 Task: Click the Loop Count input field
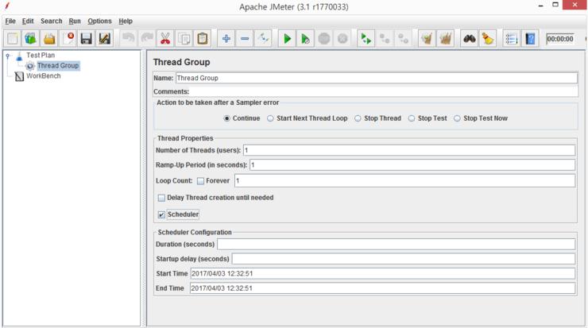pos(404,181)
